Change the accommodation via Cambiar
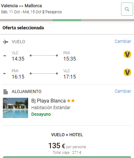 123,91
